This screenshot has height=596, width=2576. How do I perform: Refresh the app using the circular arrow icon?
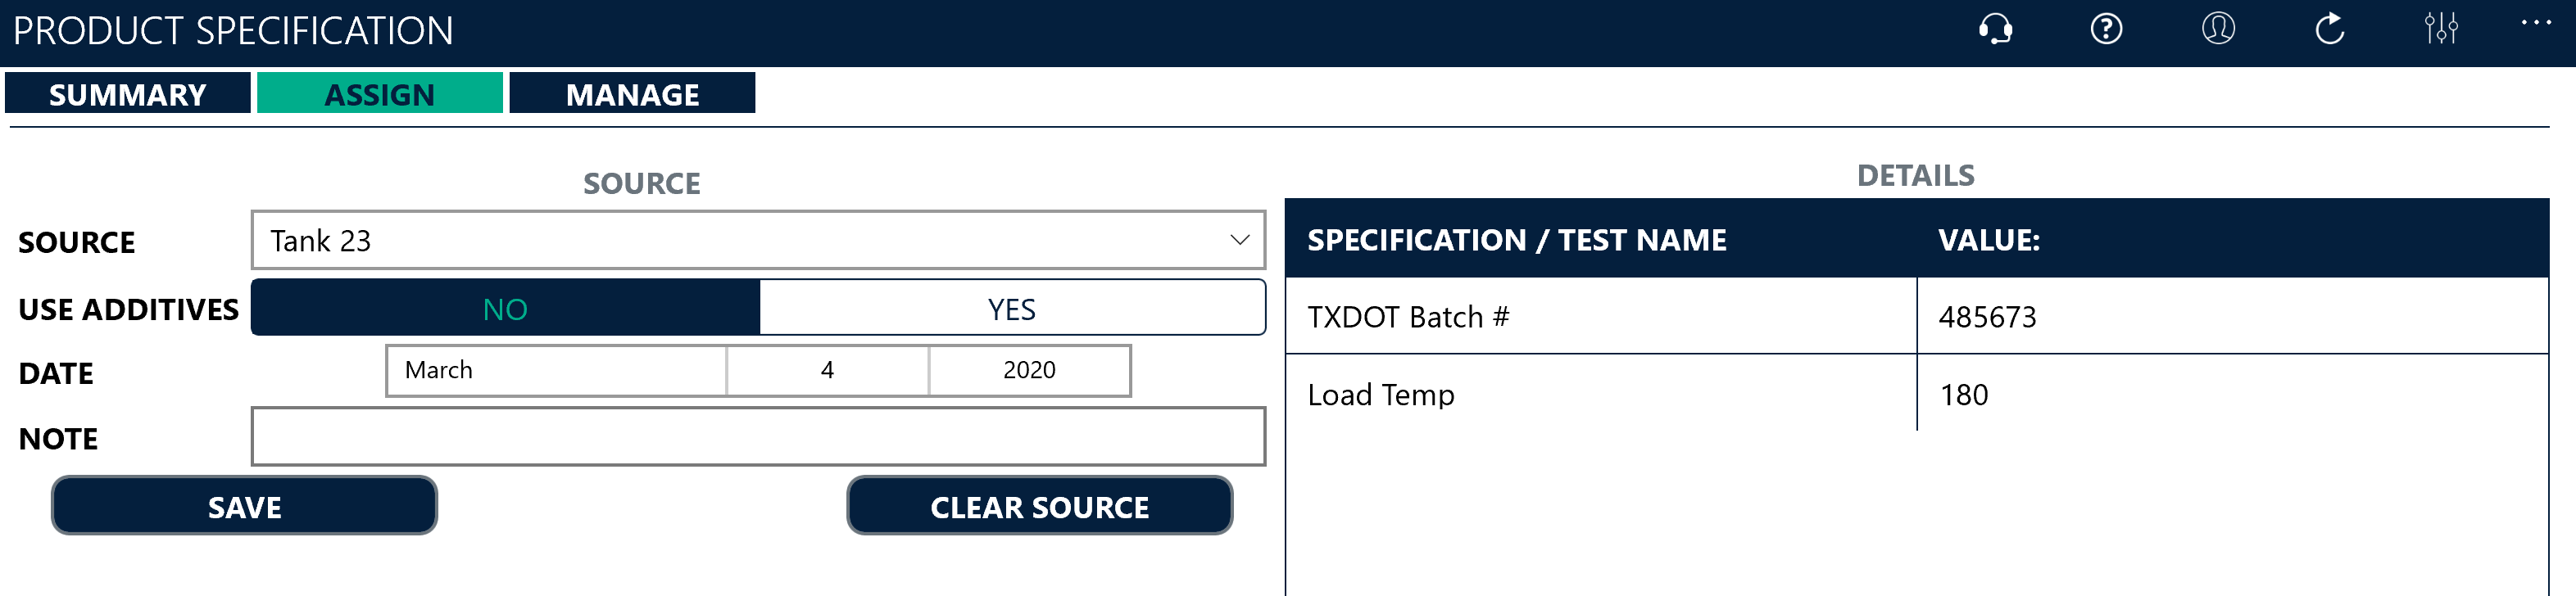coord(2329,30)
